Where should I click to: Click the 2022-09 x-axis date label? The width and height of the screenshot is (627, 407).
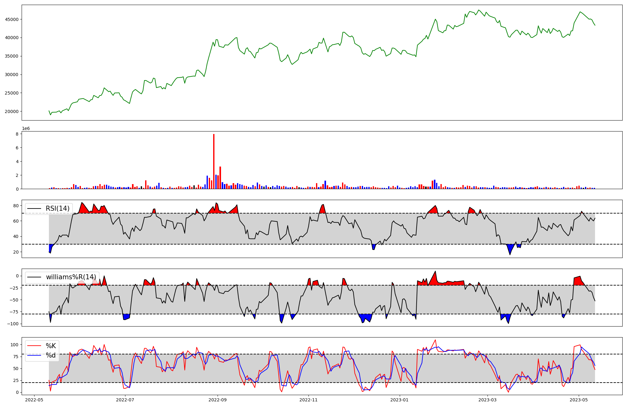point(218,400)
